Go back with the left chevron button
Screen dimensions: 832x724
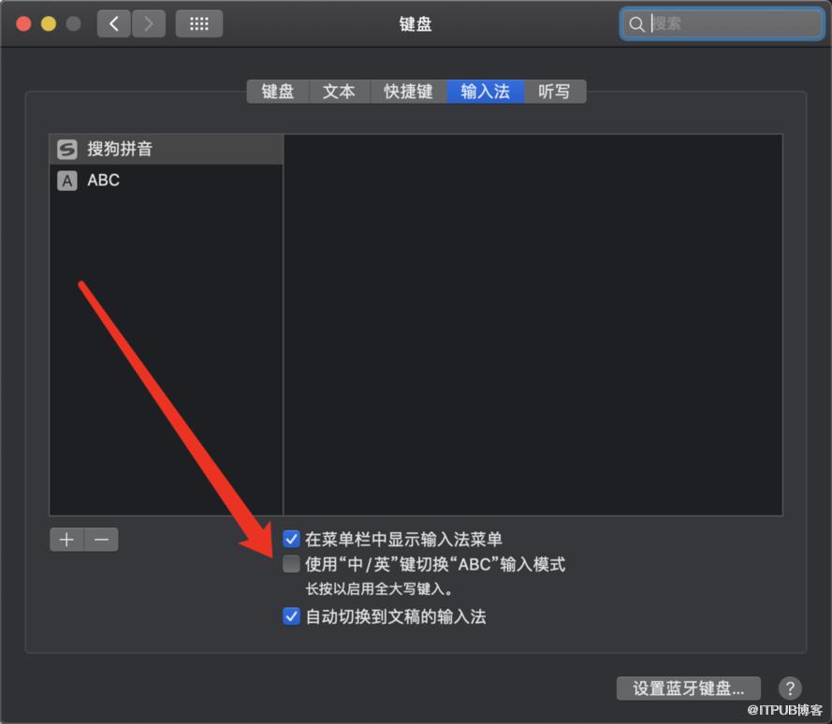(113, 24)
